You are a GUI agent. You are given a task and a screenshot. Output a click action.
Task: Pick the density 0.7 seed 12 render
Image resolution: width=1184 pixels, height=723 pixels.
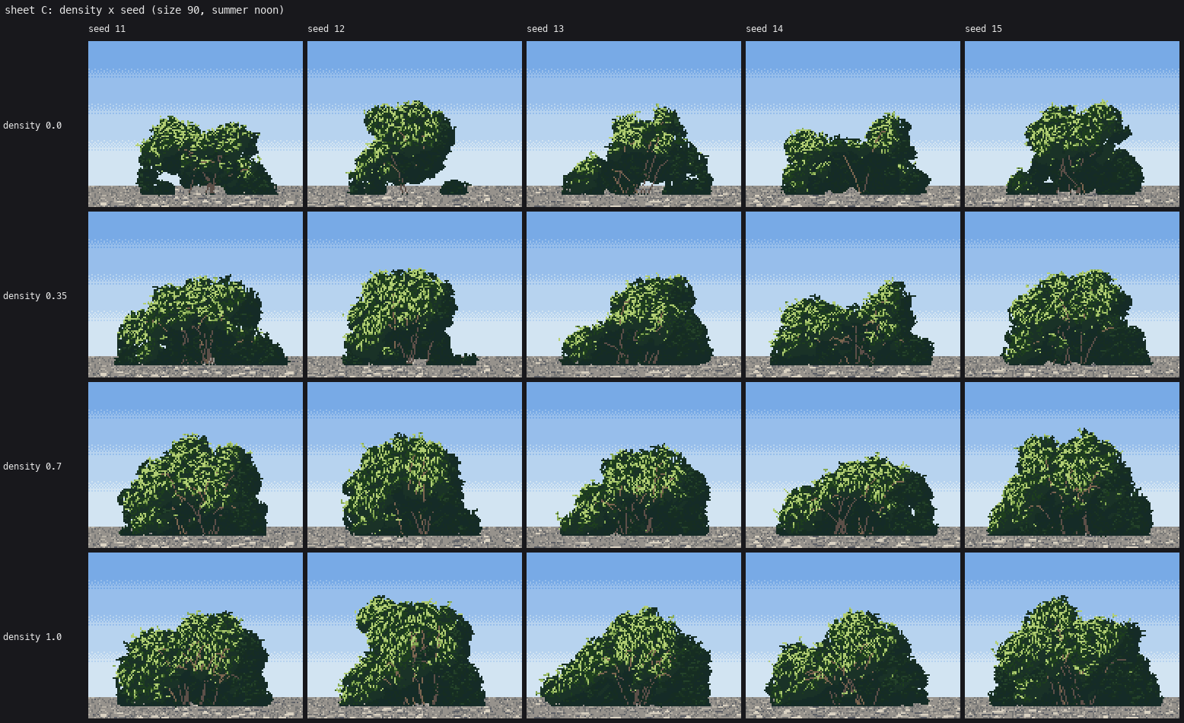(415, 465)
